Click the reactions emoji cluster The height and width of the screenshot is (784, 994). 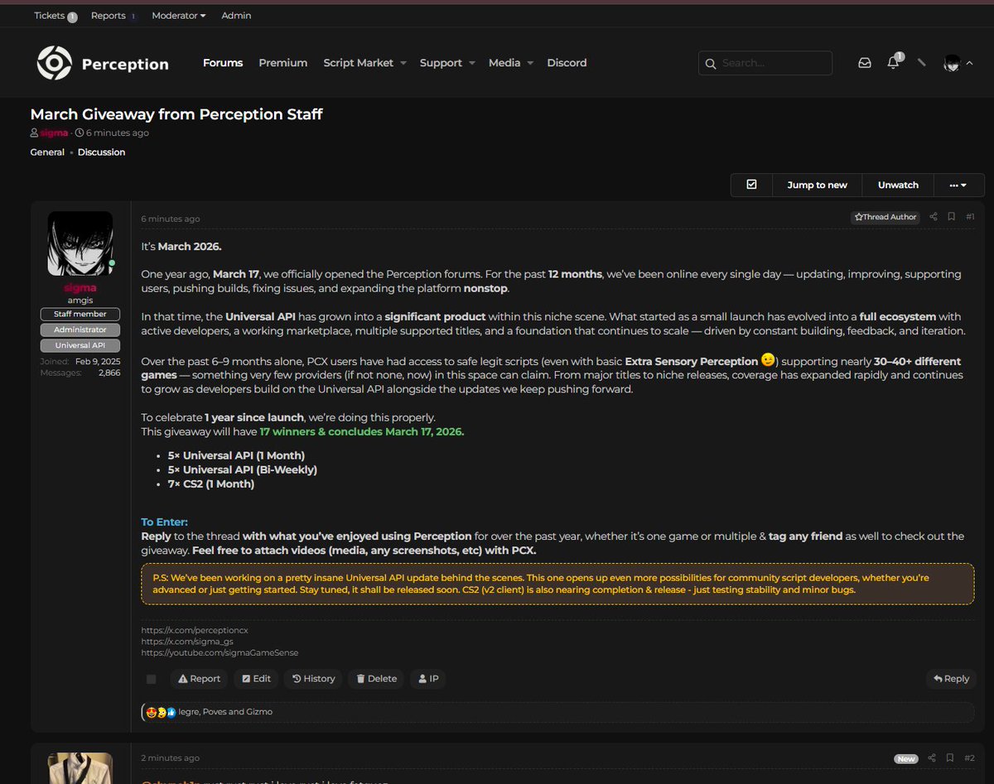tap(161, 712)
